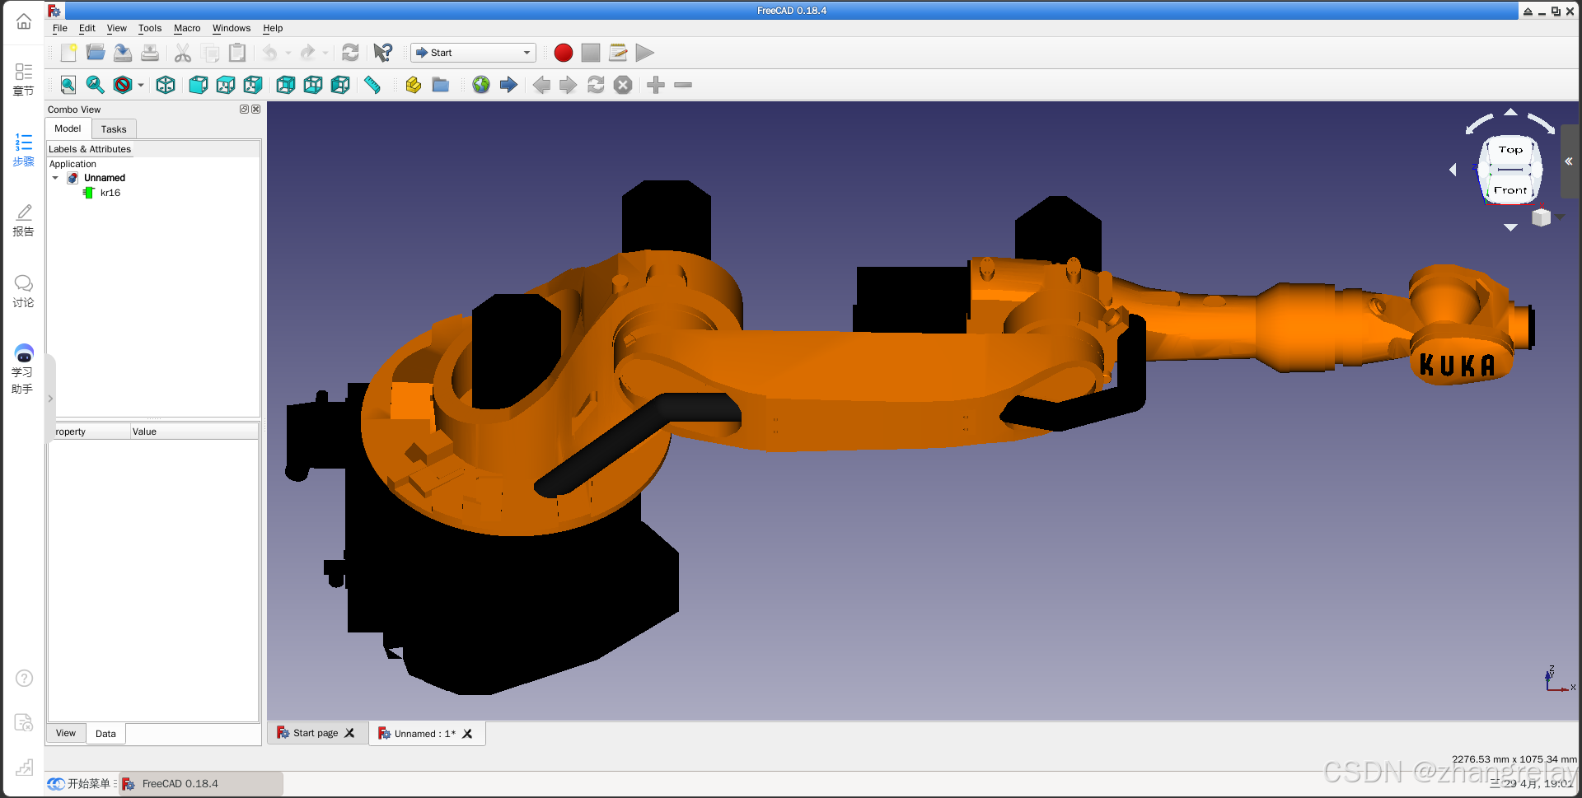The width and height of the screenshot is (1582, 798).
Task: Click the Paste clipboard icon
Action: (237, 53)
